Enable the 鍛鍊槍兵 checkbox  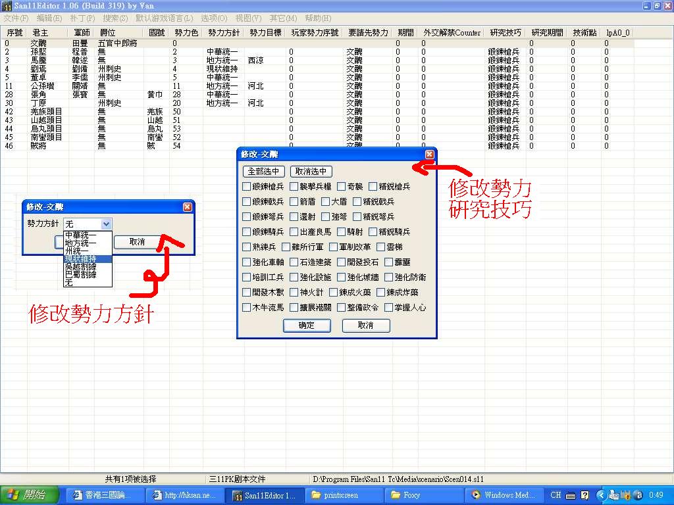tap(247, 187)
